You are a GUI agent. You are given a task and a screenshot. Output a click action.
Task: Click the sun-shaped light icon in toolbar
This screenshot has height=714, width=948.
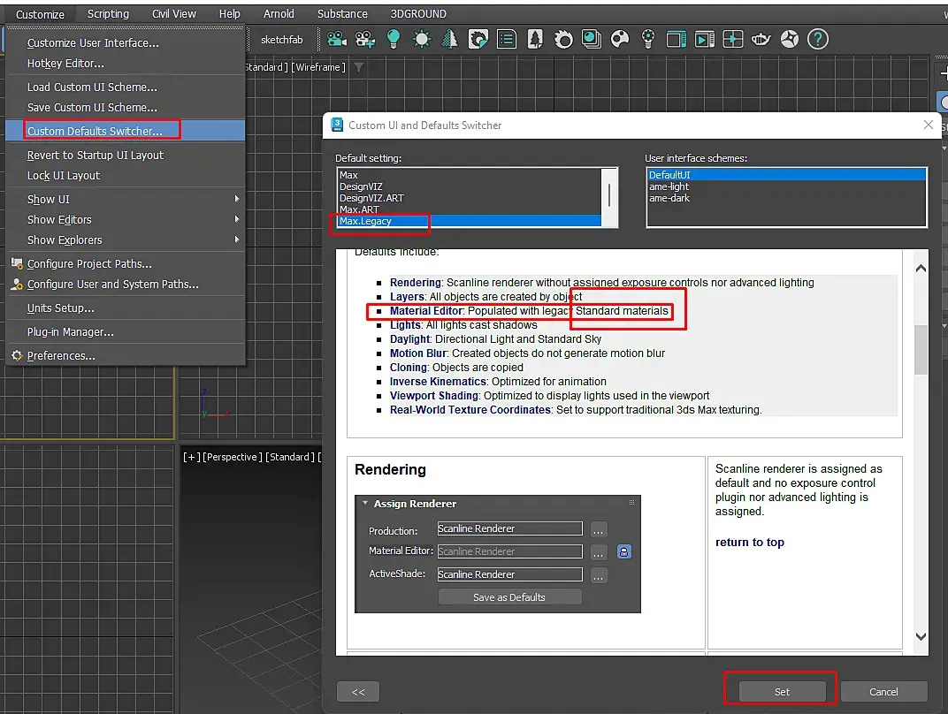[x=422, y=39]
